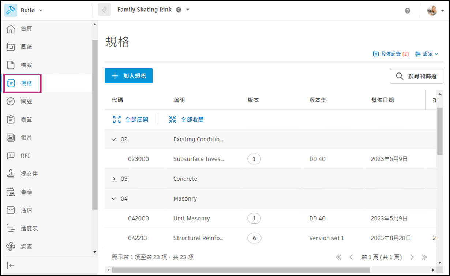Expand the 03 Concrete section

click(x=114, y=179)
